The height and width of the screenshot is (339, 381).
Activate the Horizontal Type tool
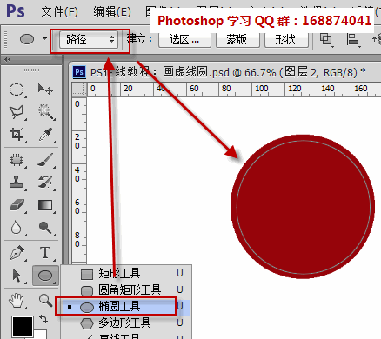(x=45, y=253)
